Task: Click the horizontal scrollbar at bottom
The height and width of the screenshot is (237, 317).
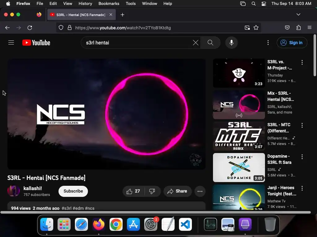Action: (155, 212)
